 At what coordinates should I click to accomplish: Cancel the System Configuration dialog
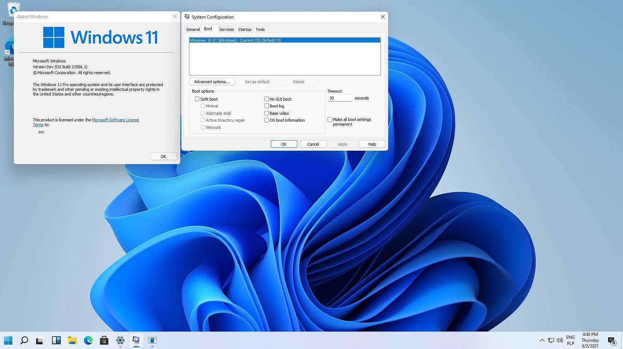[313, 144]
